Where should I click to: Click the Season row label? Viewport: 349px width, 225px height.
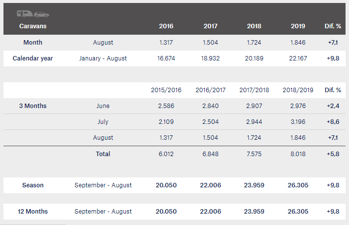(x=33, y=185)
